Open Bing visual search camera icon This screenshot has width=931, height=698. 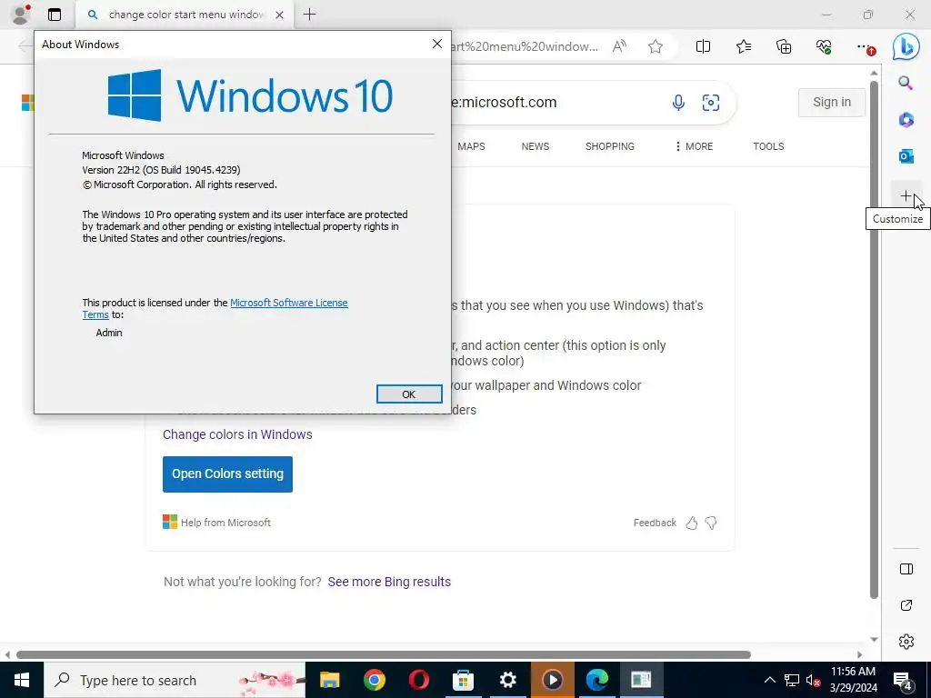711,103
